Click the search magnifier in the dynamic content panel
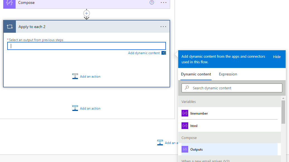 point(187,88)
